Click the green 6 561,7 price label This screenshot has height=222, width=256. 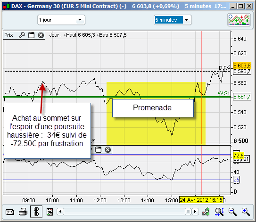[x=242, y=97]
